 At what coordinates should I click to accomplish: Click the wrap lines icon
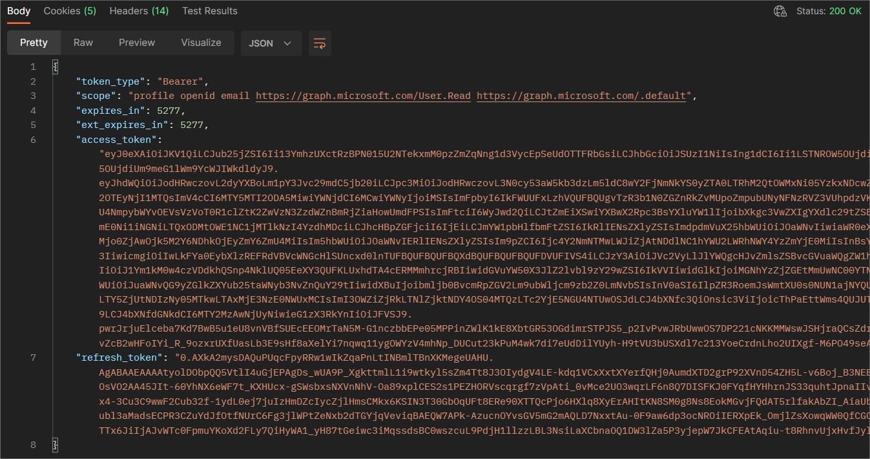coord(320,43)
